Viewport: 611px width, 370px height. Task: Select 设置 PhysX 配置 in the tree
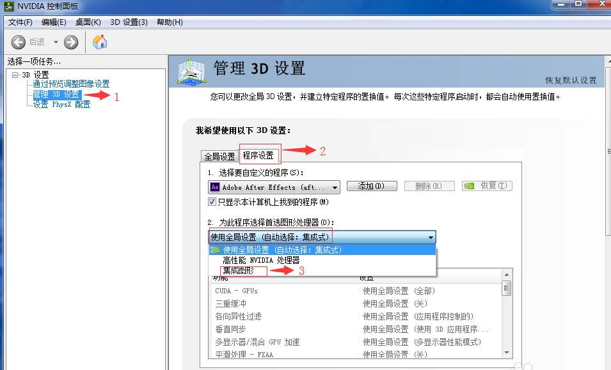tap(61, 104)
